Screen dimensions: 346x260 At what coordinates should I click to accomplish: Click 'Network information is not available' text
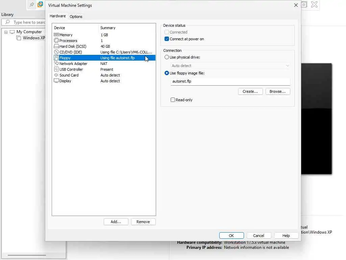(x=256, y=247)
